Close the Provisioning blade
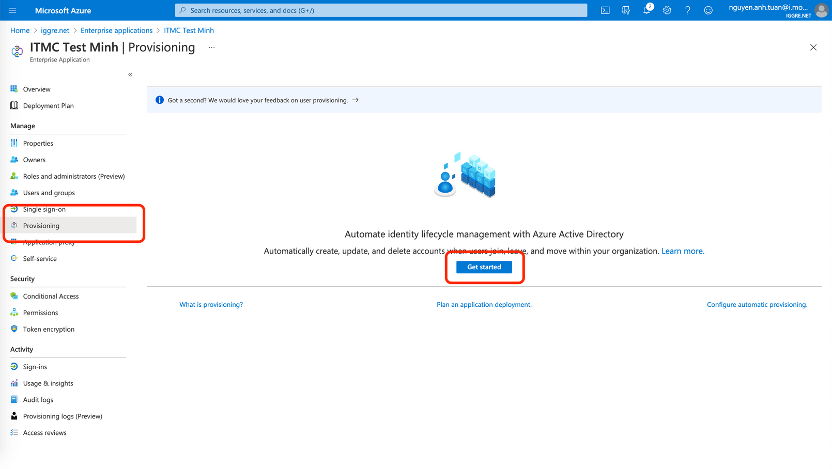This screenshot has height=469, width=832. [813, 48]
